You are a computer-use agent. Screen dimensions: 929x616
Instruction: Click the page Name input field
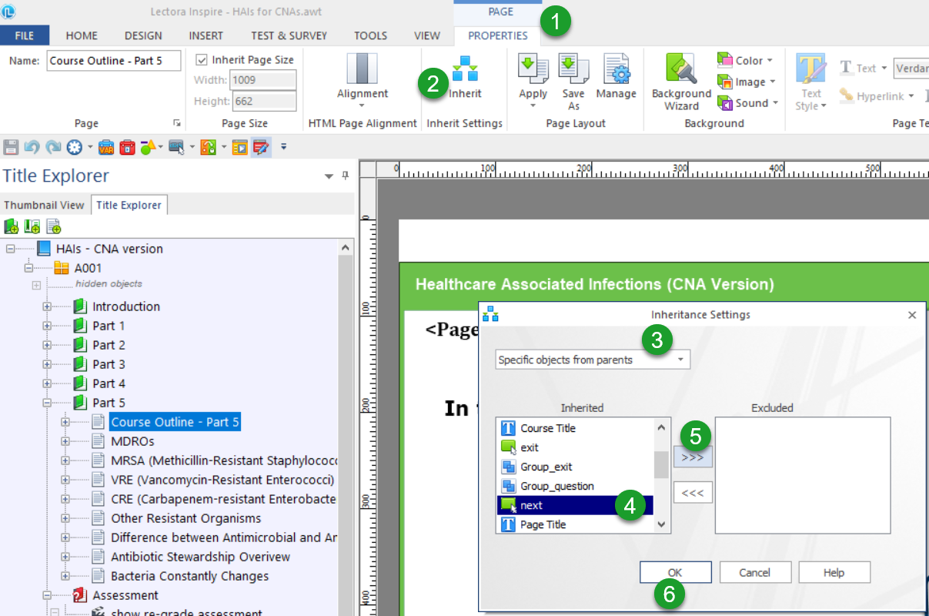pyautogui.click(x=114, y=60)
